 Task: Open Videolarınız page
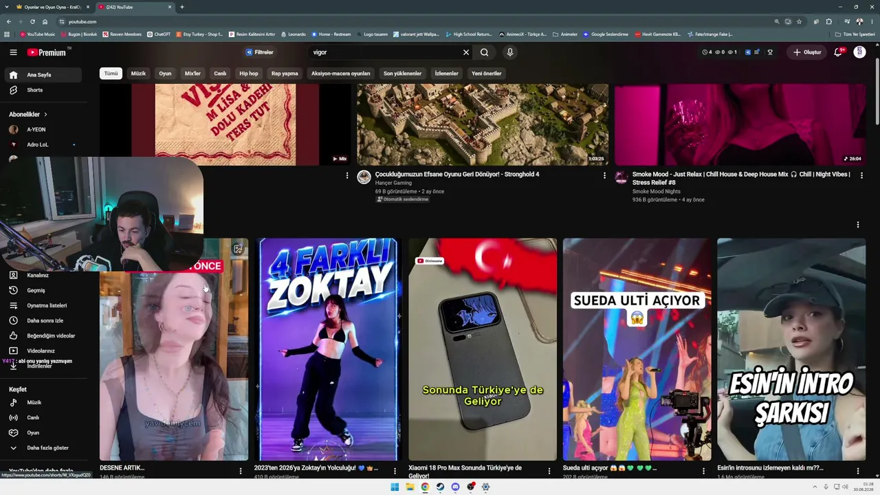coord(42,351)
